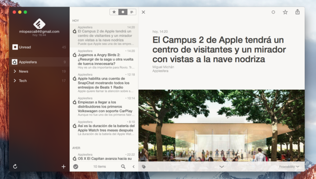The height and width of the screenshot is (179, 316).
Task: Click account email mlopezca84@gmail.com
Action: click(39, 32)
